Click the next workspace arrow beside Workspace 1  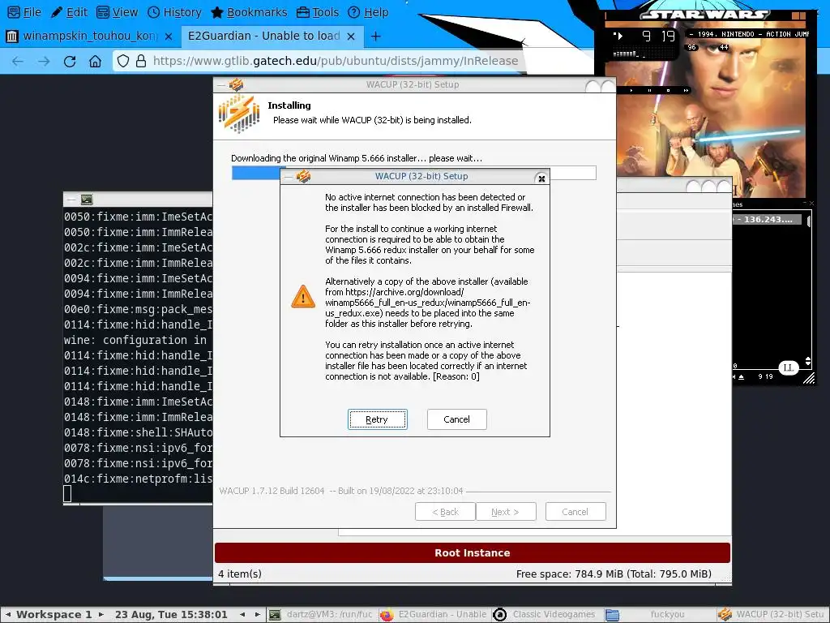coord(101,615)
